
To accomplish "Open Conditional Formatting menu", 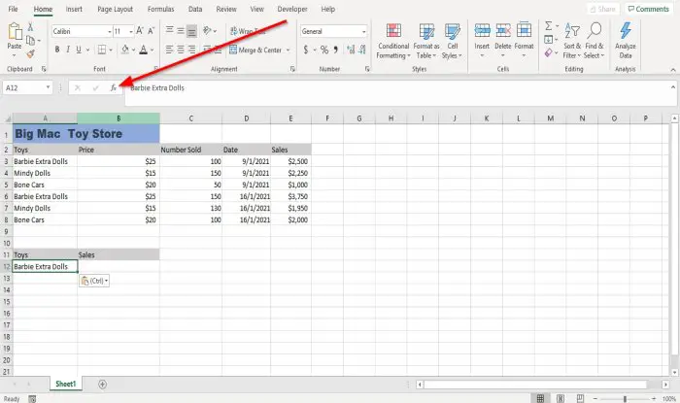I will pyautogui.click(x=393, y=41).
